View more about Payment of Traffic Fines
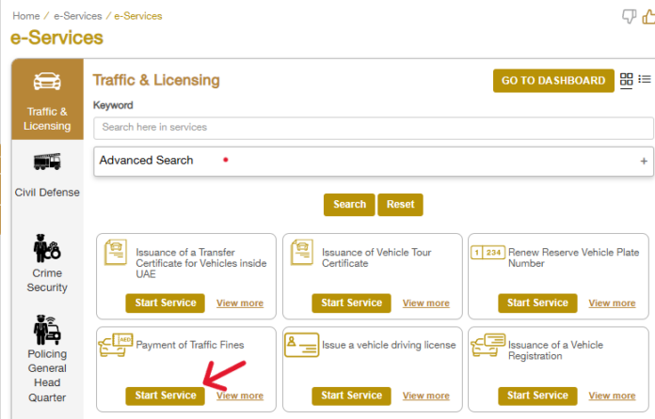The width and height of the screenshot is (655, 419). click(240, 396)
